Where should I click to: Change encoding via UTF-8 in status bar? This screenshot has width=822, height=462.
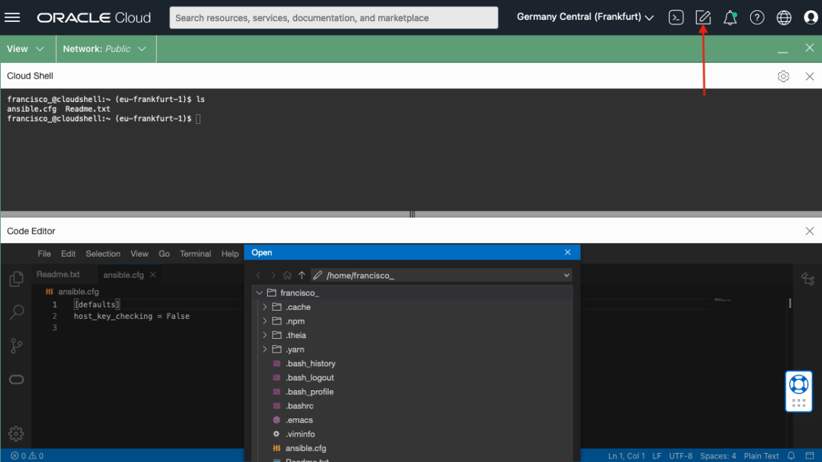(x=681, y=455)
